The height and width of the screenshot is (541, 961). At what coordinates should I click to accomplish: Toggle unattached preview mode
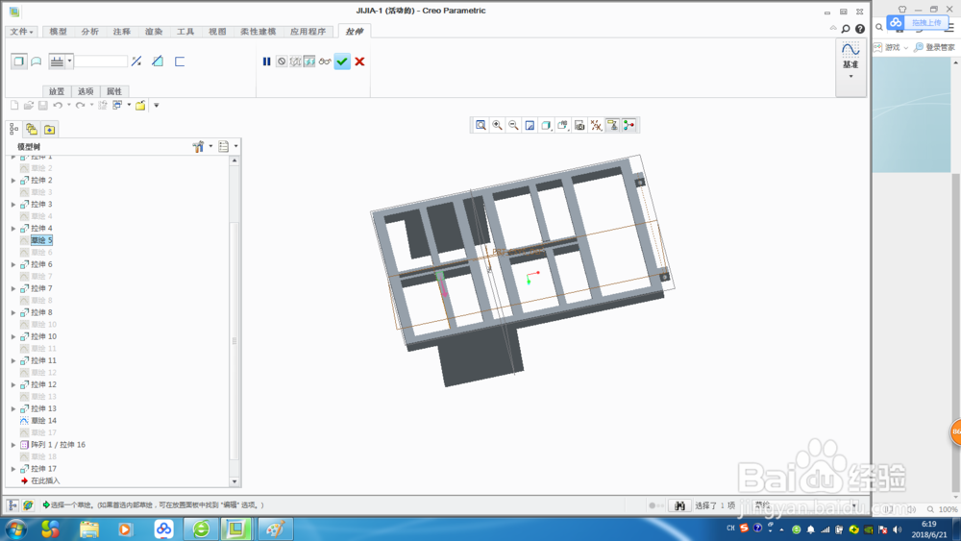click(295, 61)
